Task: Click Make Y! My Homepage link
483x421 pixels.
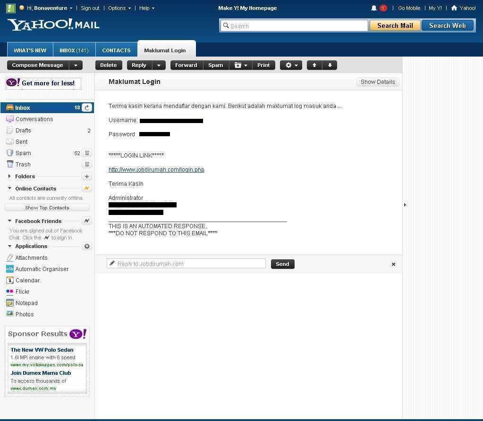Action: pyautogui.click(x=247, y=8)
